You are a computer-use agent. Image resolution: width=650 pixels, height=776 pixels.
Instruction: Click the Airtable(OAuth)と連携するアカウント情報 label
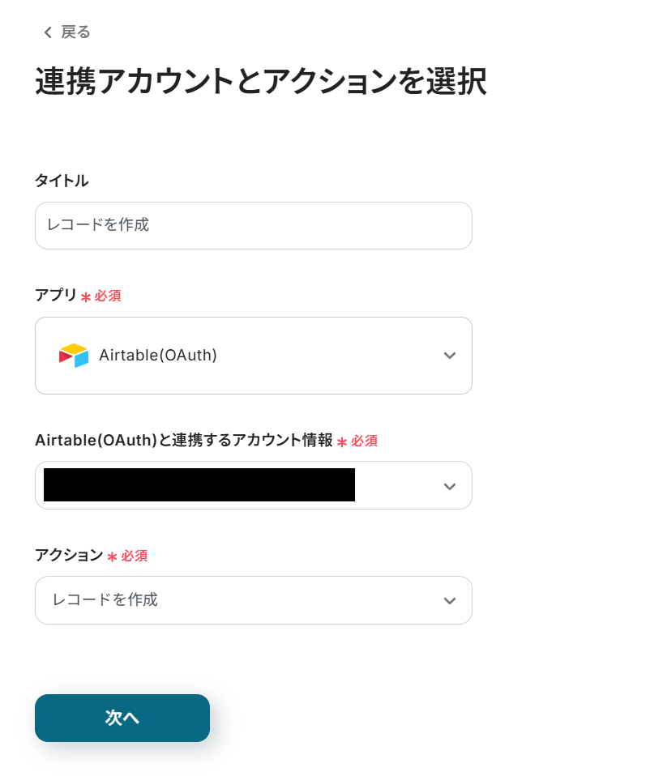[183, 441]
